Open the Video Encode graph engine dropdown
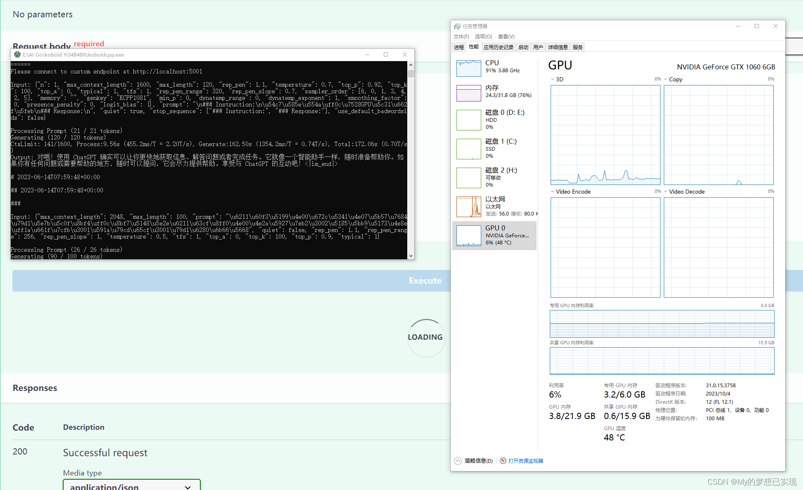 (x=553, y=192)
